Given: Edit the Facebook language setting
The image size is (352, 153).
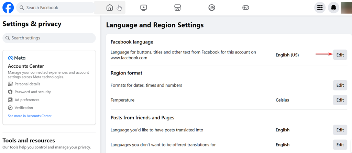Looking at the screenshot, I should tap(340, 55).
